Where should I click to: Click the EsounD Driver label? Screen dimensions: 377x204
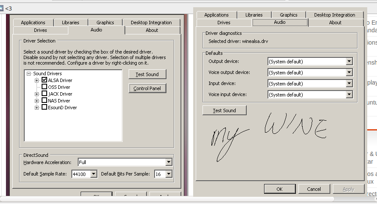pos(62,108)
